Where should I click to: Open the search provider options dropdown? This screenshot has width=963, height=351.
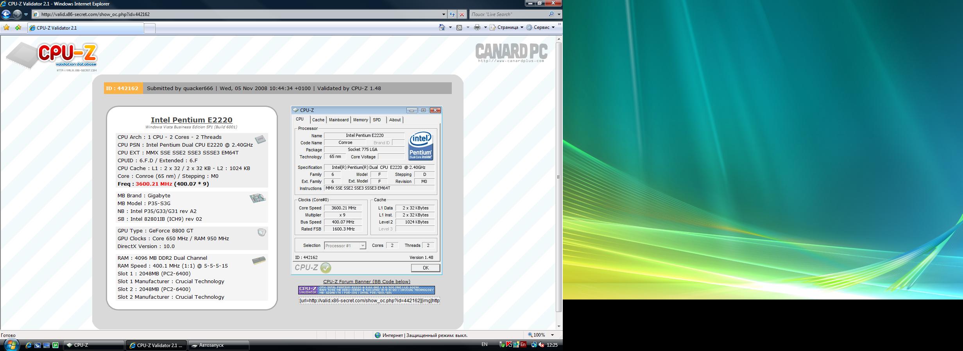coord(559,14)
